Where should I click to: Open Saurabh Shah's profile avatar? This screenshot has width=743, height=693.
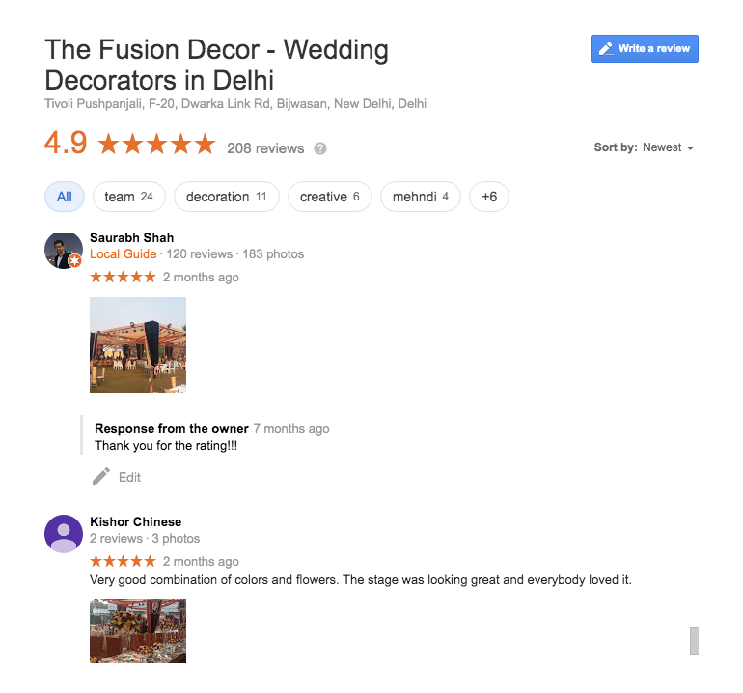tap(64, 251)
